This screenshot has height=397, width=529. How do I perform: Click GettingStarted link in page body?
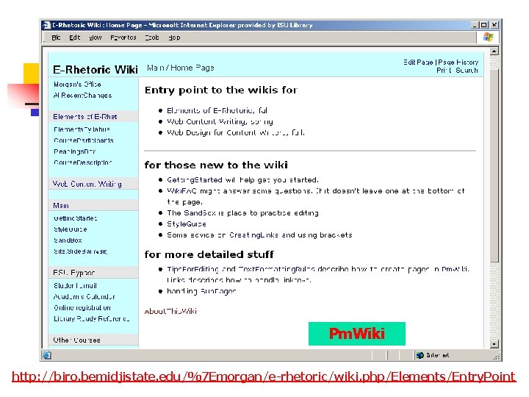pos(195,180)
